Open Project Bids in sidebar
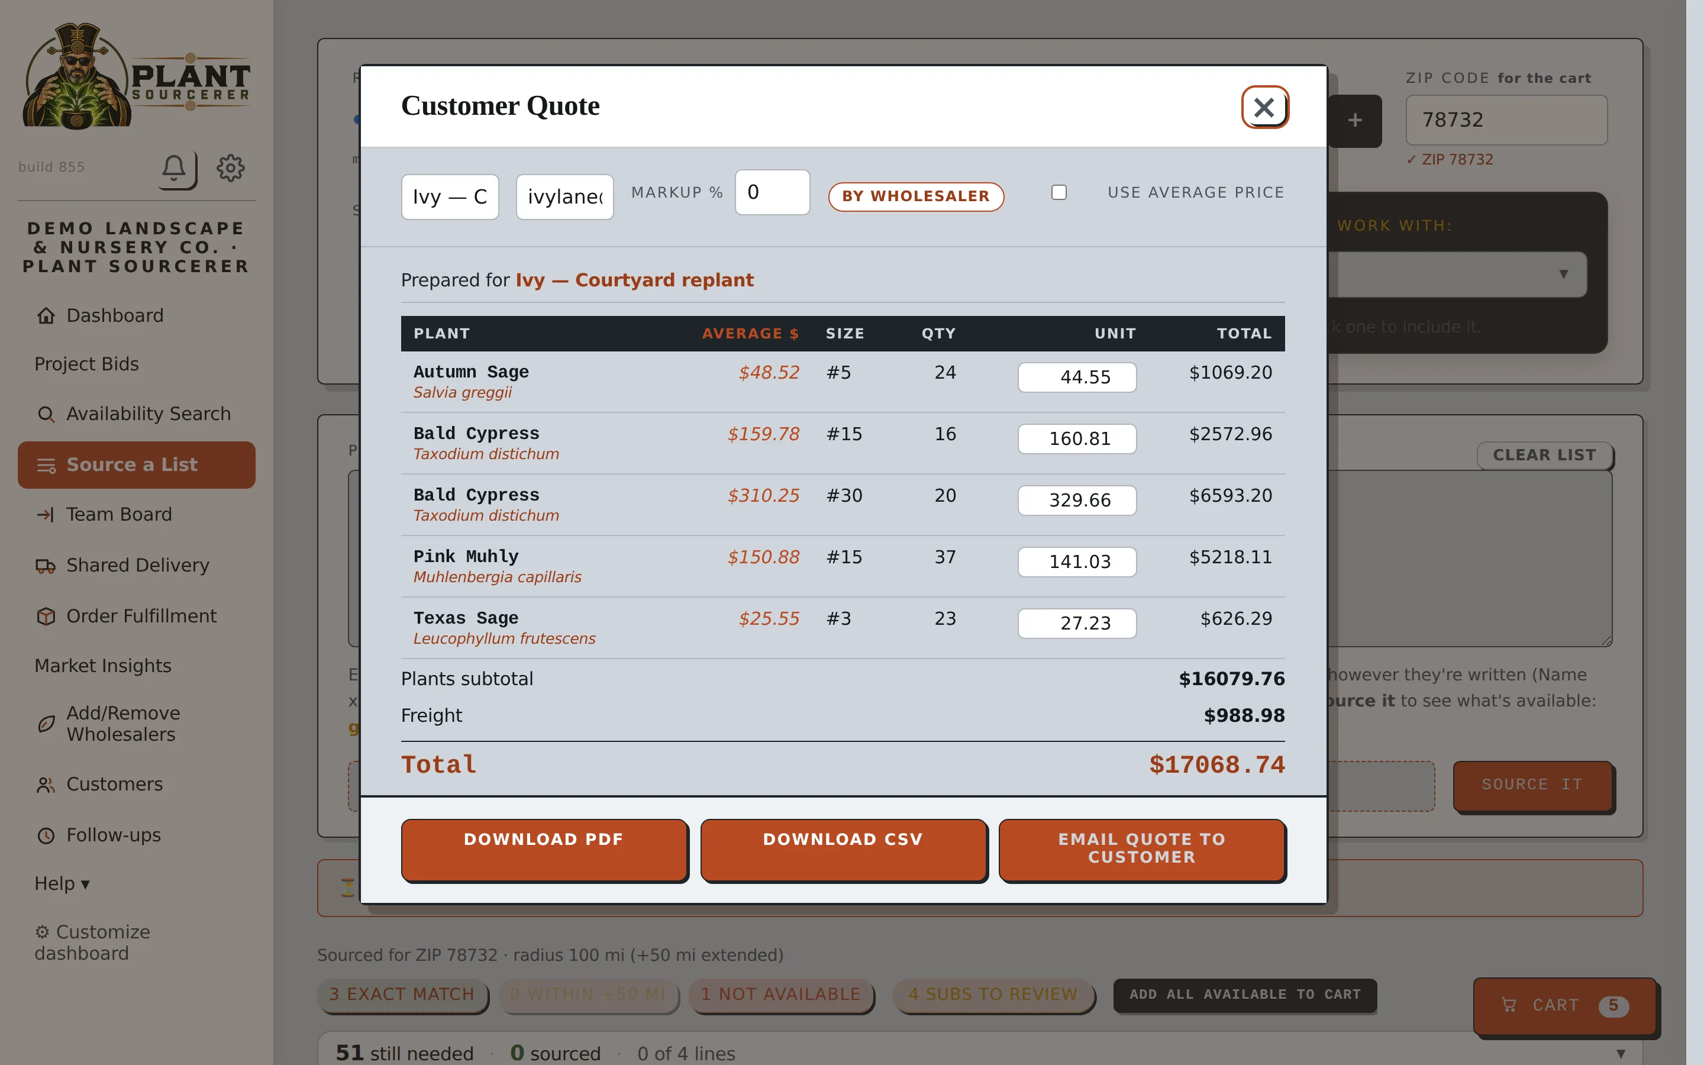The image size is (1704, 1065). 86,364
